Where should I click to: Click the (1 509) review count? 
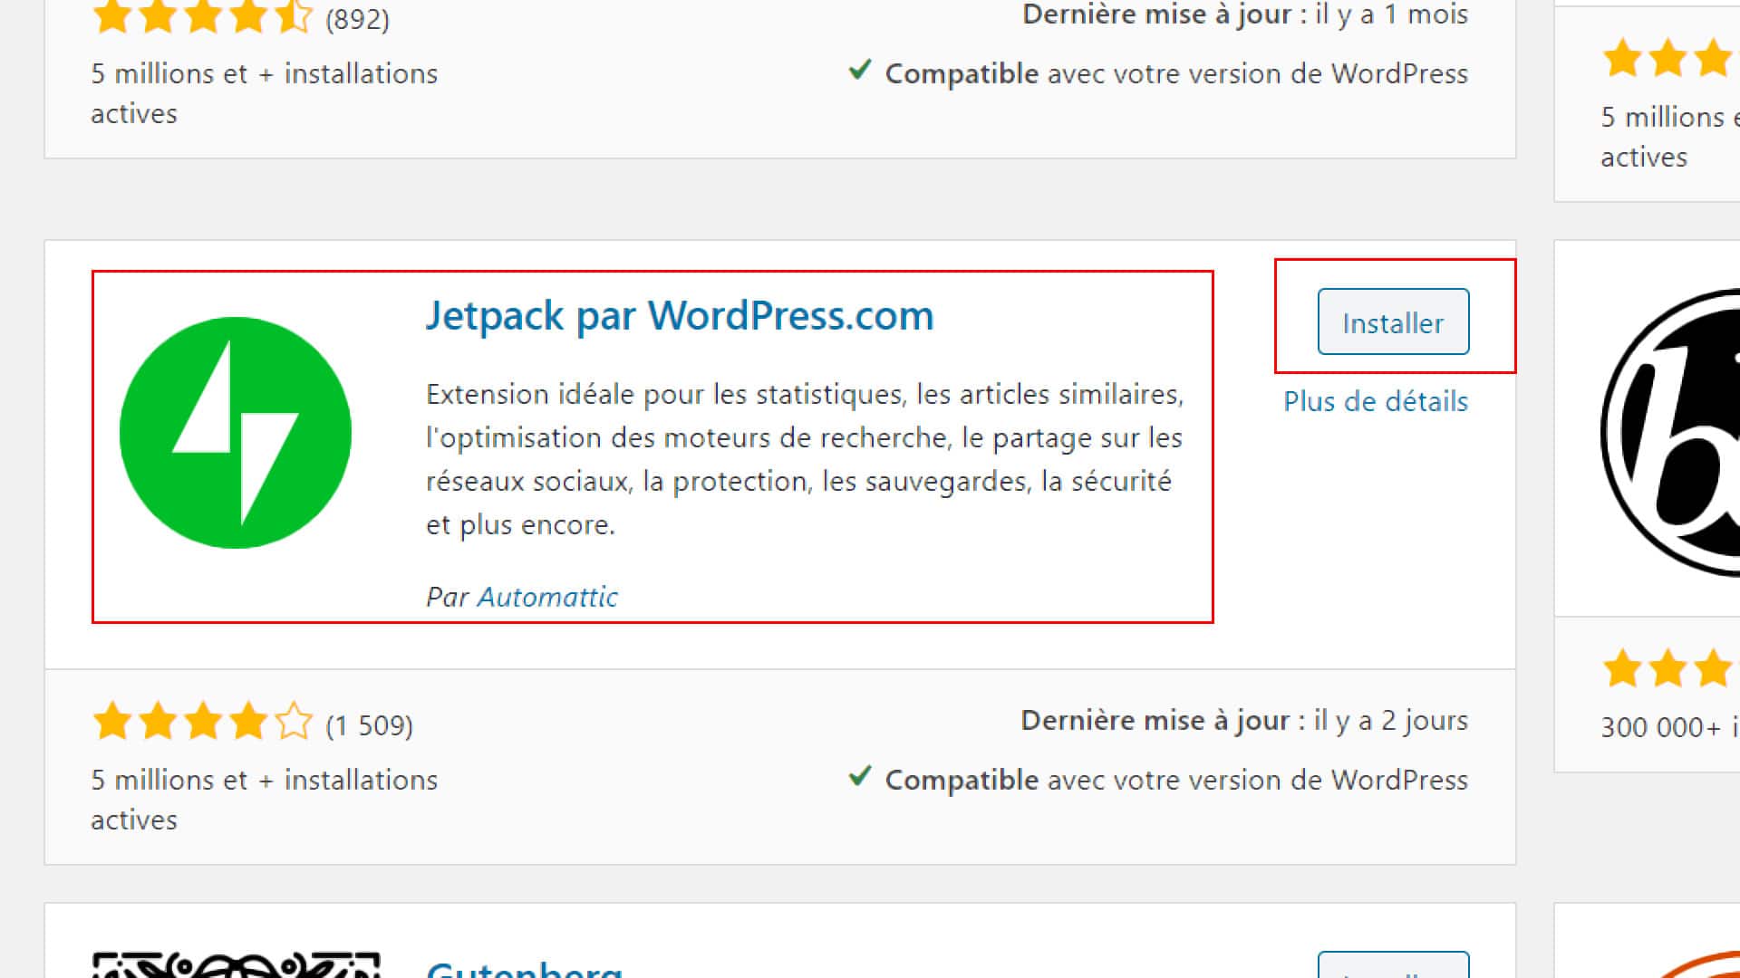(x=370, y=725)
